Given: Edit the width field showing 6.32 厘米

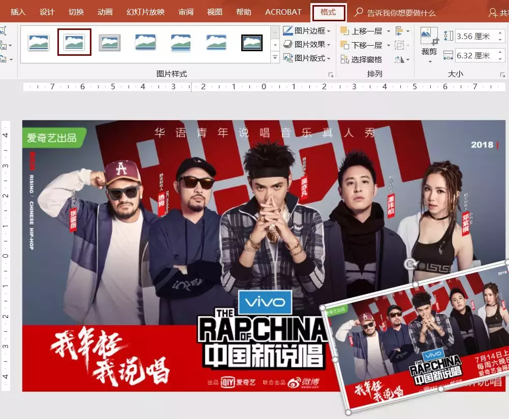Looking at the screenshot, I should (476, 55).
